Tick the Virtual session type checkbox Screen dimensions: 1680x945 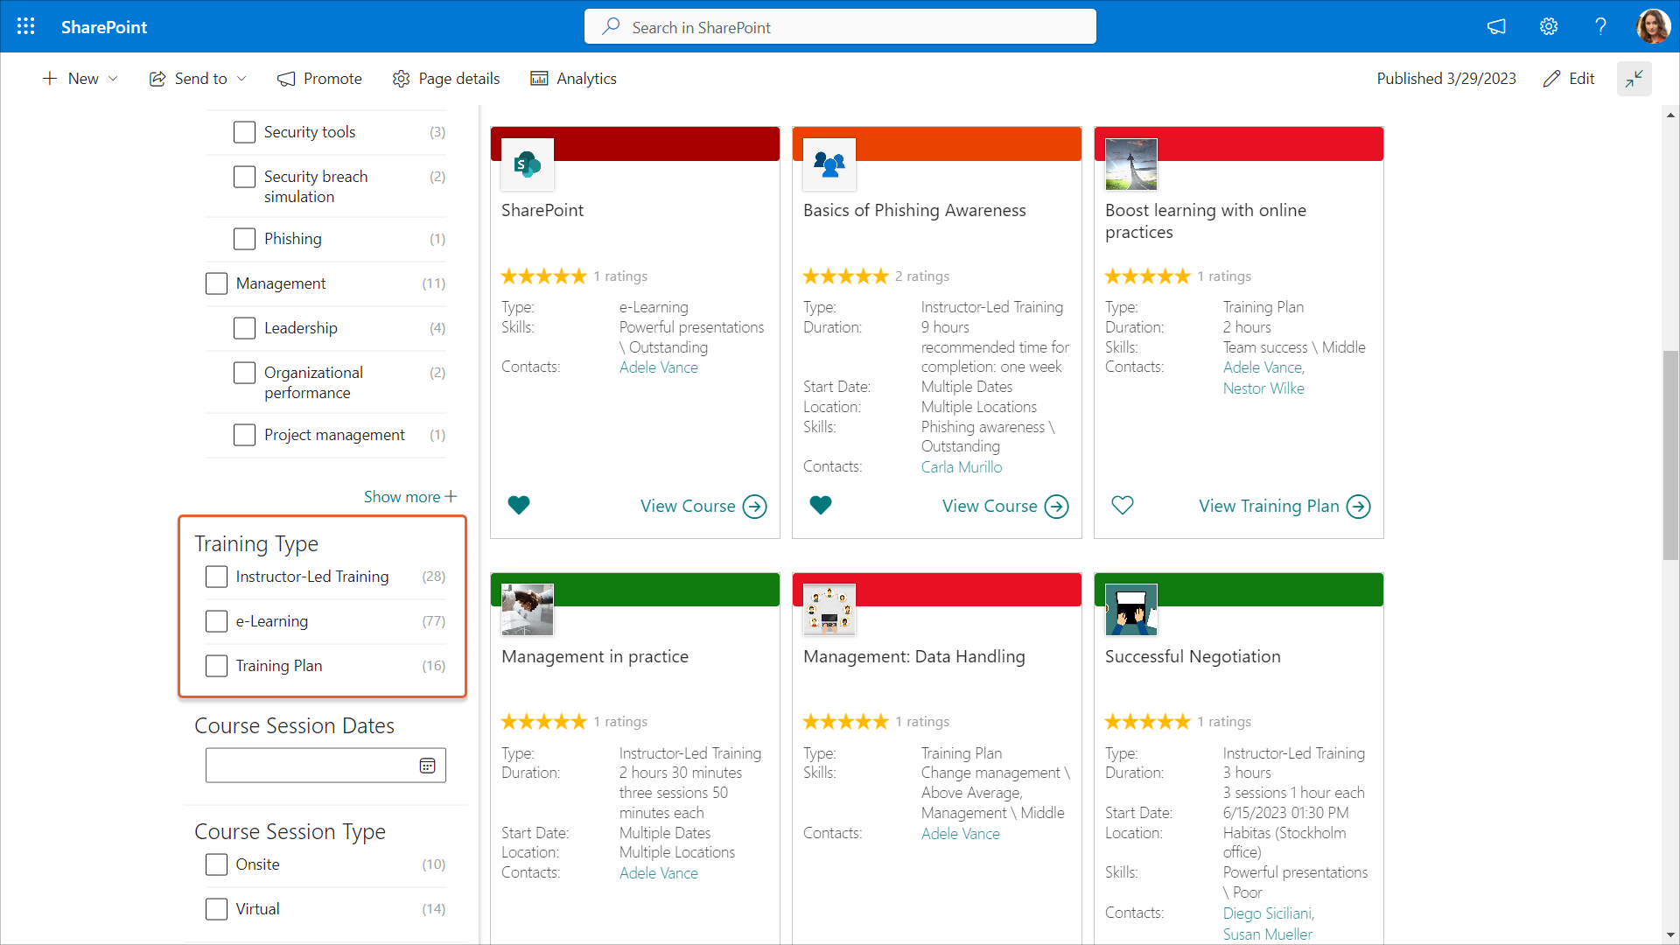tap(216, 909)
